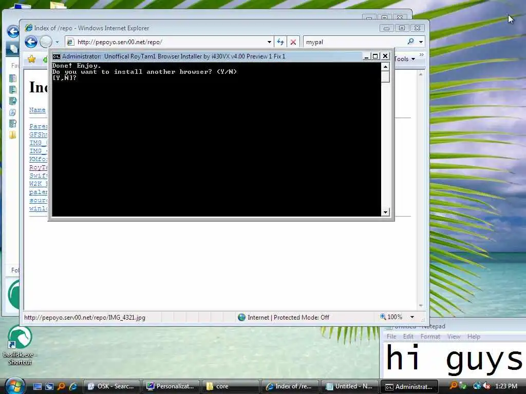Open the Notepad Help menu
This screenshot has height=394, width=526.
point(474,337)
